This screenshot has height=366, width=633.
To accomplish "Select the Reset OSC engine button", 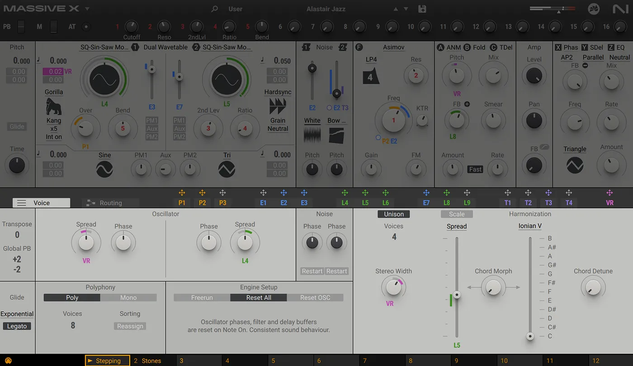I will (x=315, y=298).
